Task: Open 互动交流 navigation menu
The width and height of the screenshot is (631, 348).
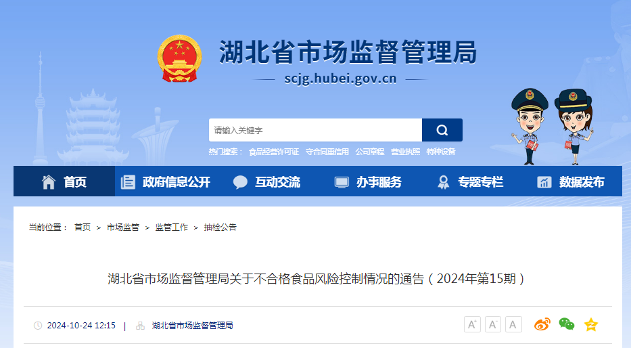Action: 267,181
